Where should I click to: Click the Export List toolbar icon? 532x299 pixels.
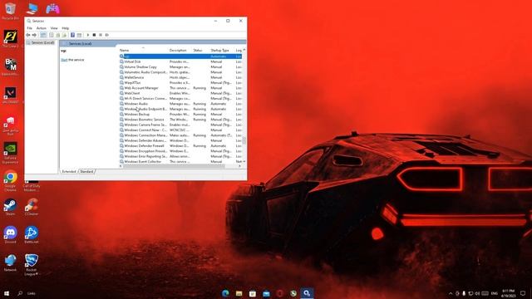[x=64, y=35]
